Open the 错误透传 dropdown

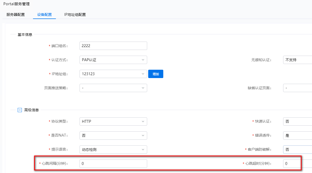pos(298,135)
